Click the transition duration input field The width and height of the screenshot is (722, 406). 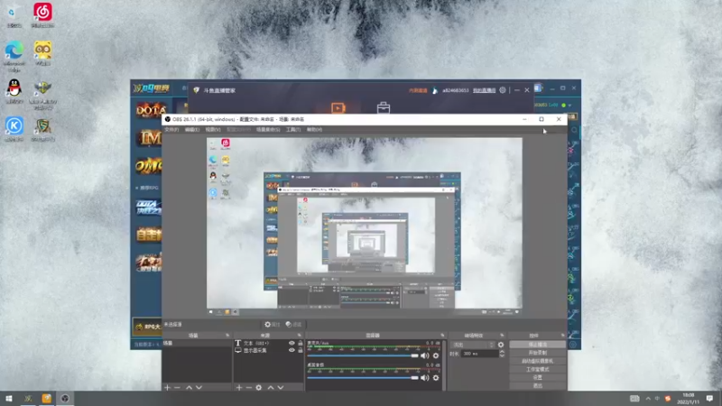point(480,354)
